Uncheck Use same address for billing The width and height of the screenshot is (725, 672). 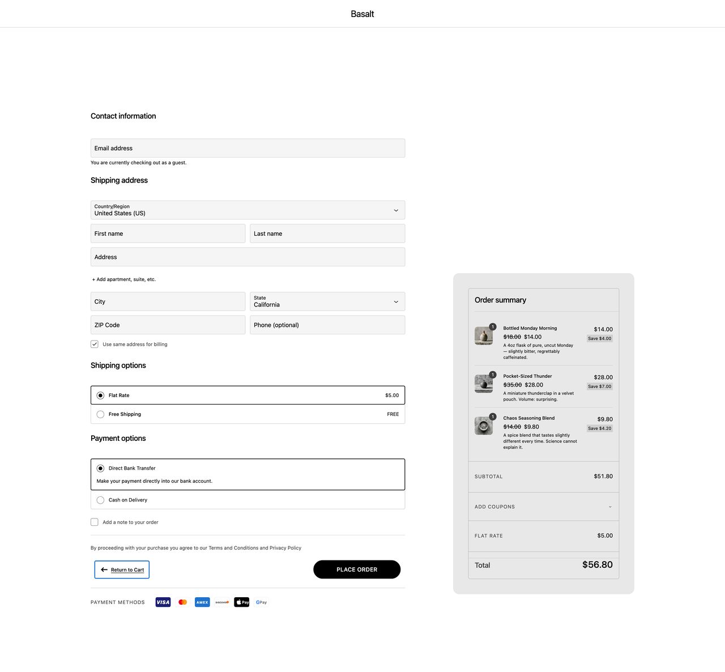click(95, 344)
